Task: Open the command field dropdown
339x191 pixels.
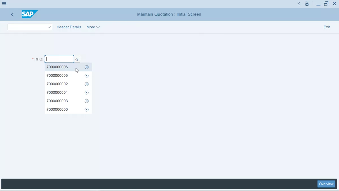Action: point(49,27)
